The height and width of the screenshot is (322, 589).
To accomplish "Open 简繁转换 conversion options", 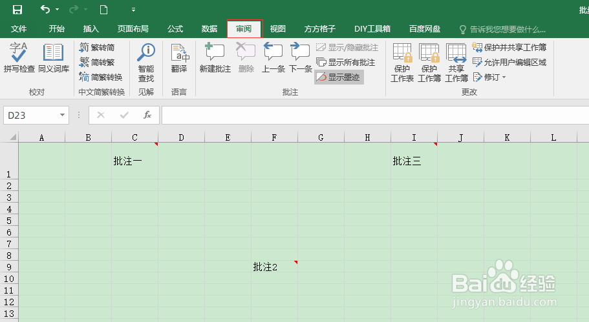I will [x=101, y=77].
